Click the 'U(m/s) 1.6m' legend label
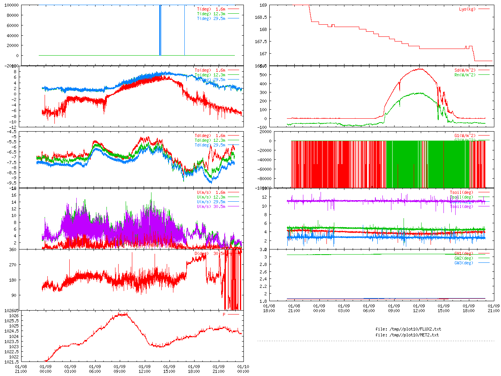 [x=211, y=192]
